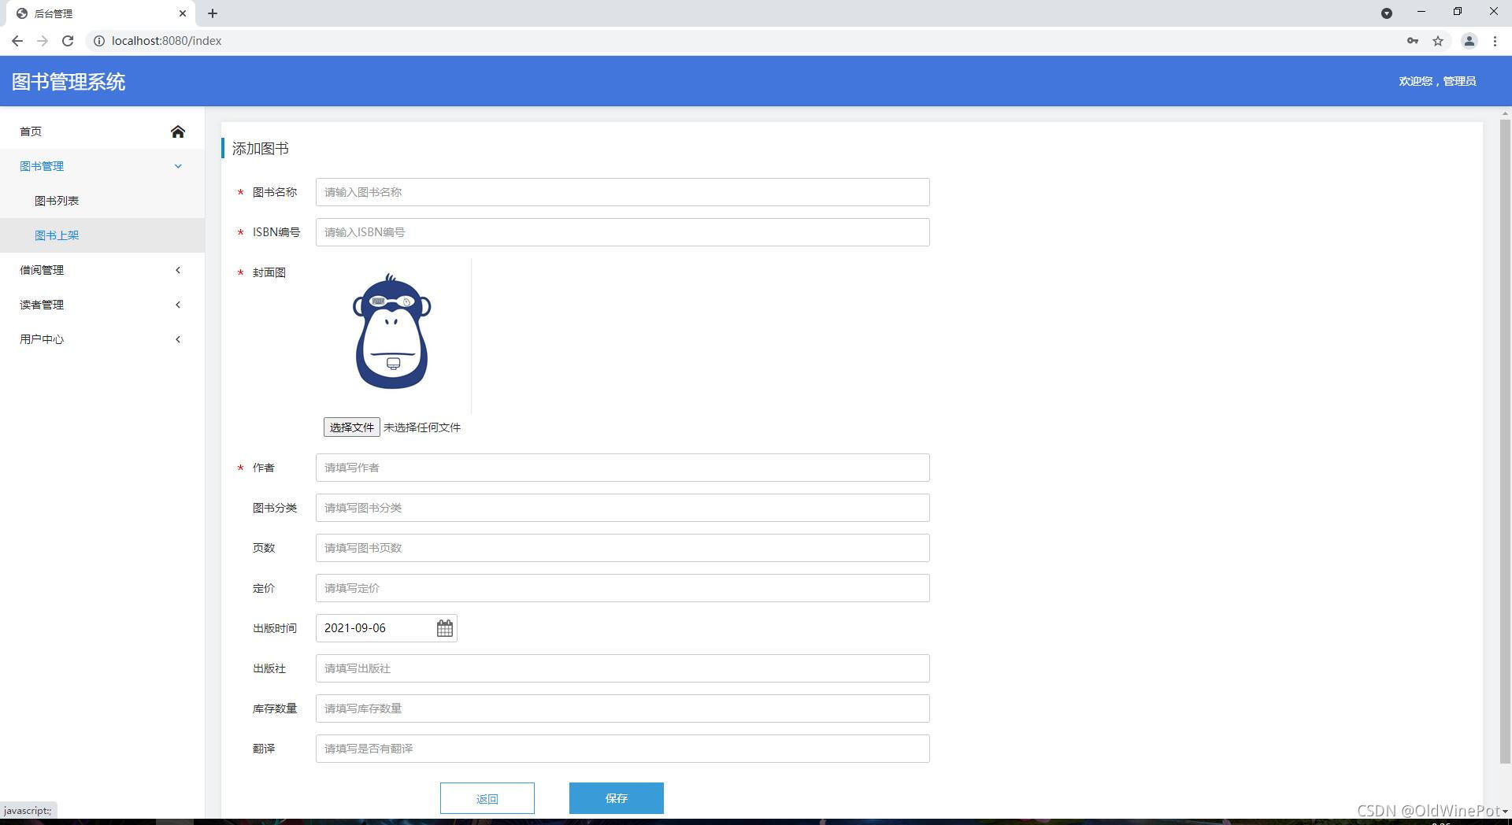Click the home icon beside 首页
Viewport: 1512px width, 825px height.
point(178,131)
